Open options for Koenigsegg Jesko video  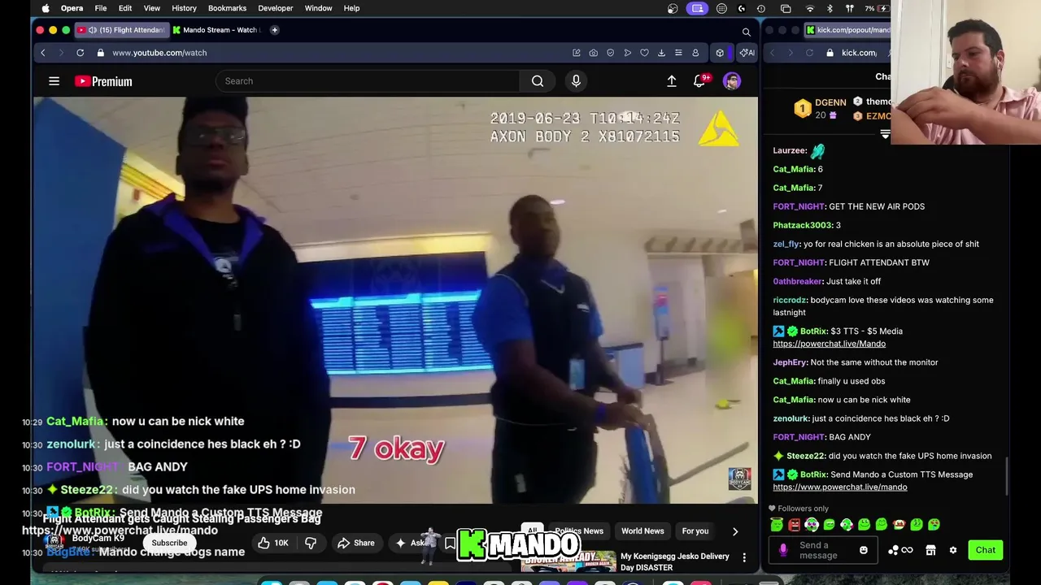(x=744, y=557)
